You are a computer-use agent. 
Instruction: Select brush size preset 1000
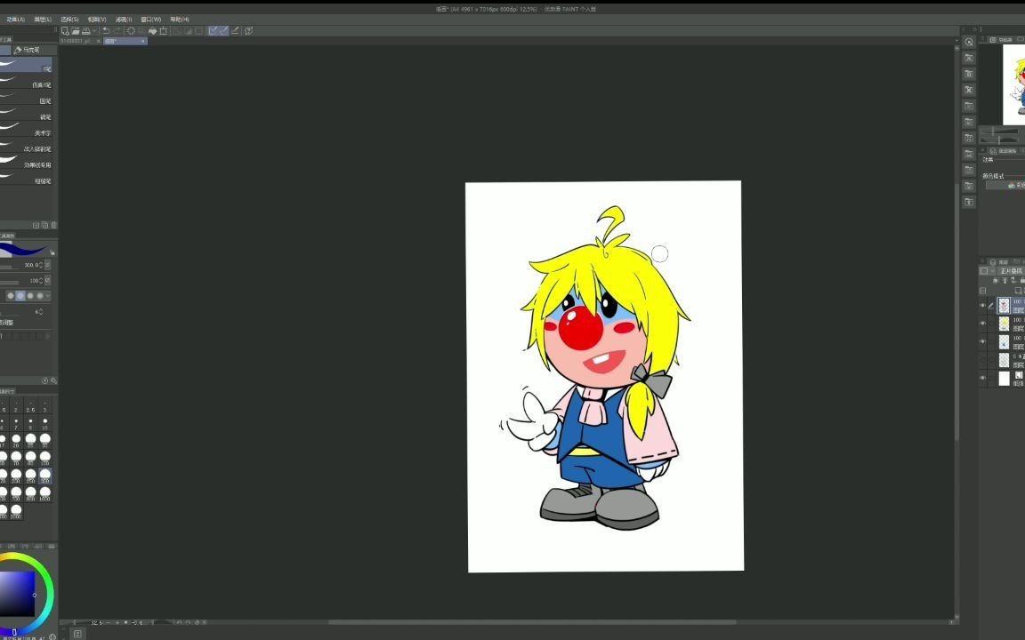[x=45, y=493]
